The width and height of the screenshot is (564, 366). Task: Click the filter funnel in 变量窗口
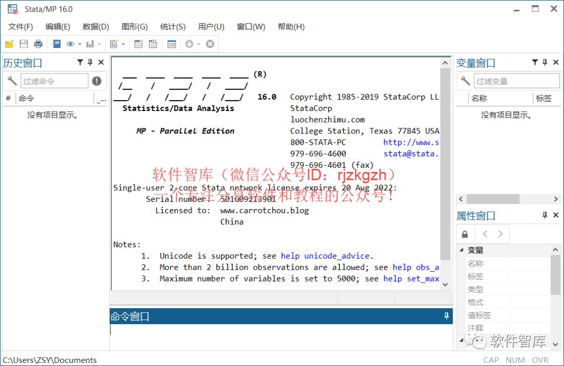coord(535,63)
